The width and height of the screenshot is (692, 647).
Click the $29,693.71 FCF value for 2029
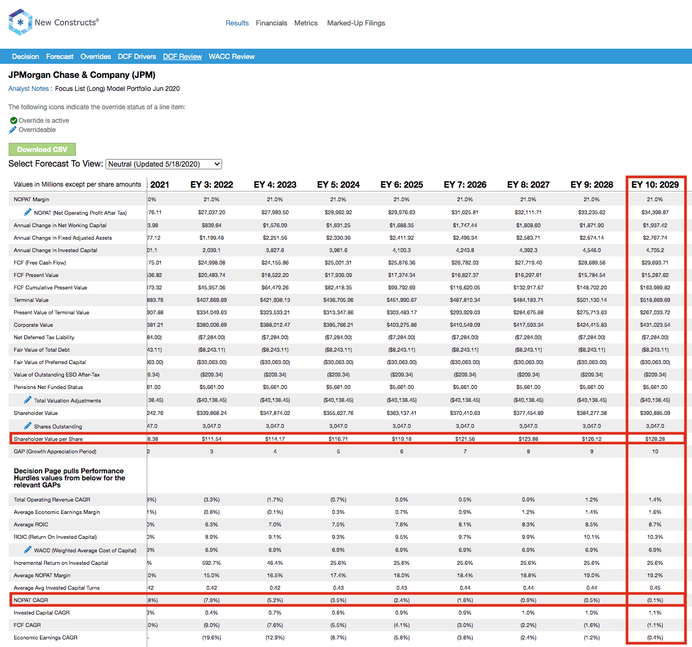pyautogui.click(x=655, y=262)
